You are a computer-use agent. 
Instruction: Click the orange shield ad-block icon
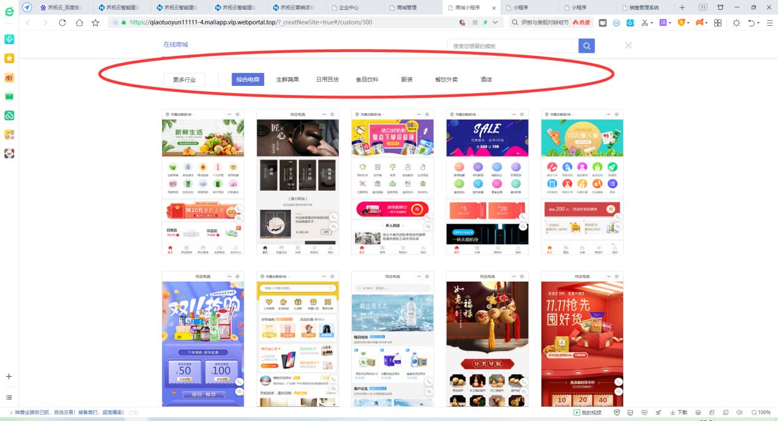682,23
